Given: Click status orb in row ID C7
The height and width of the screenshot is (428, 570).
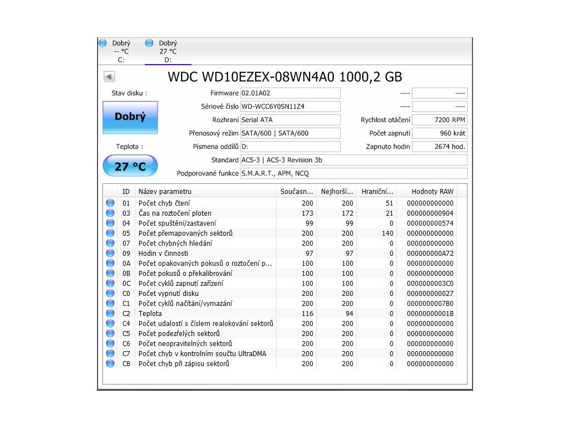Looking at the screenshot, I should pos(110,353).
